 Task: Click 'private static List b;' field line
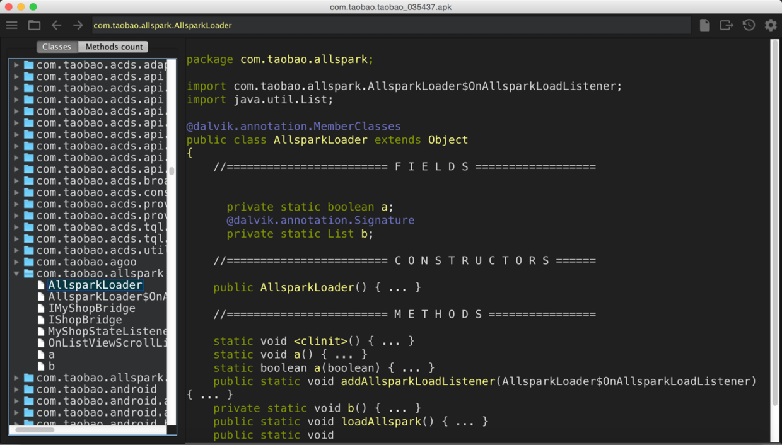[300, 234]
